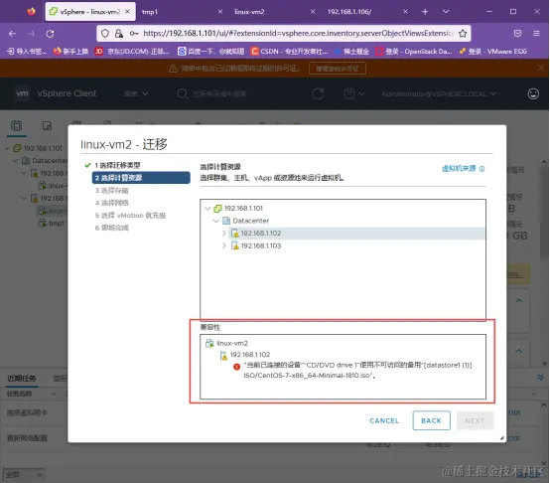Close the tmp1 browser tab
The height and width of the screenshot is (483, 550).
[220, 12]
